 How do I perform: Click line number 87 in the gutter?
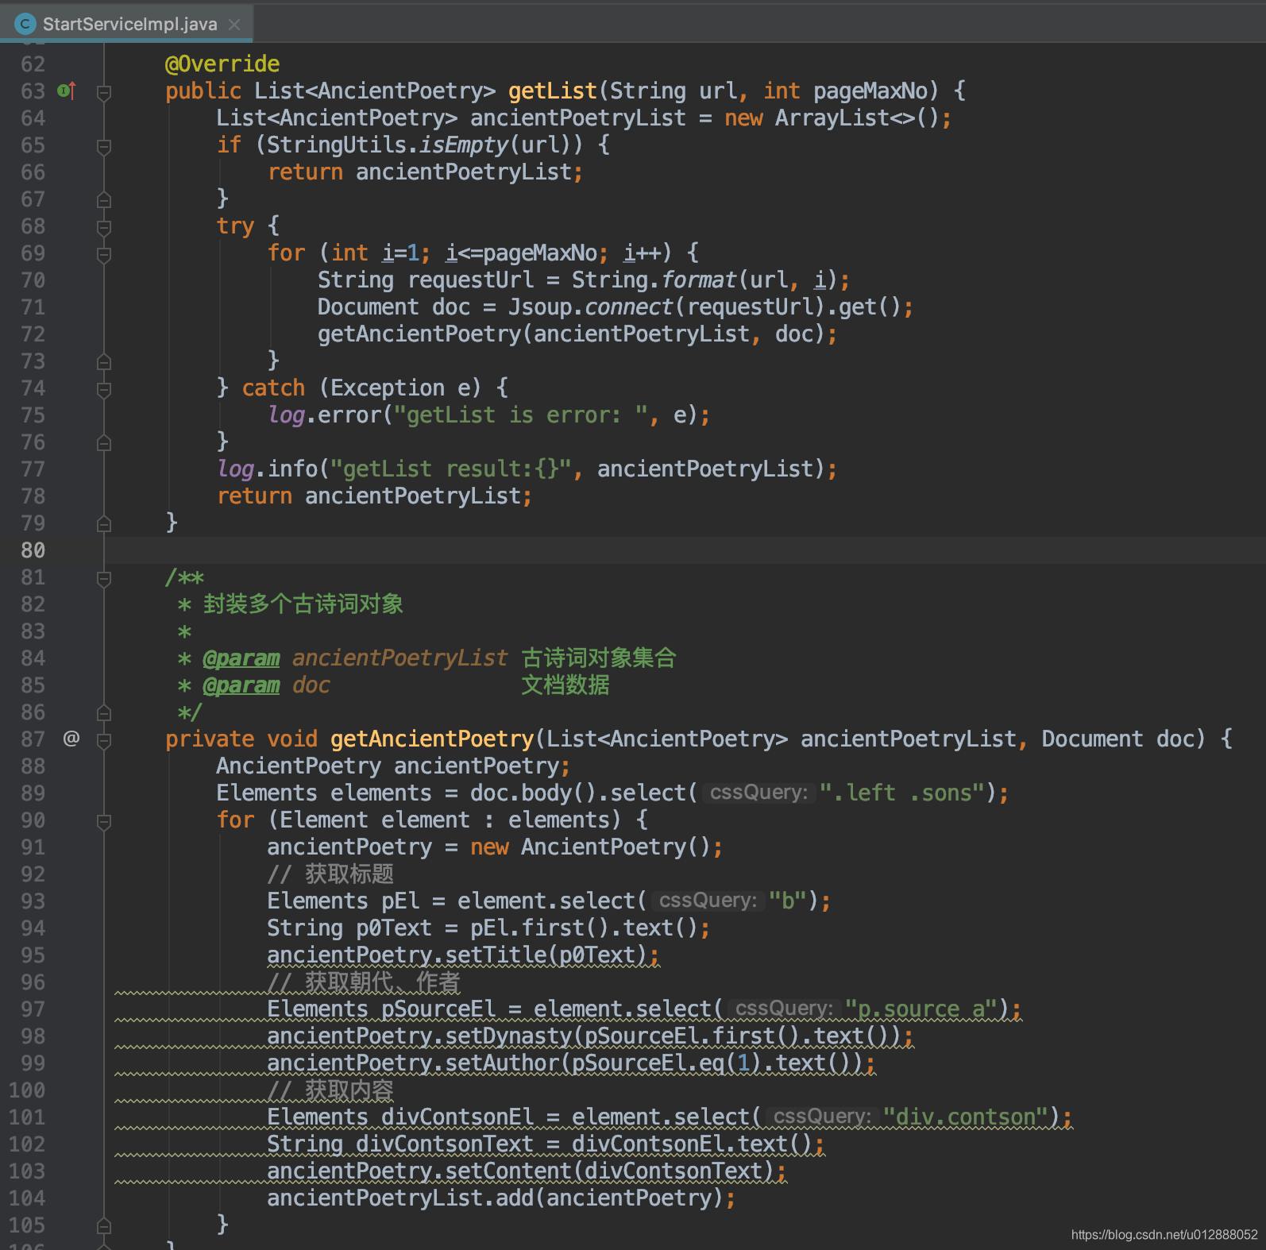[33, 739]
